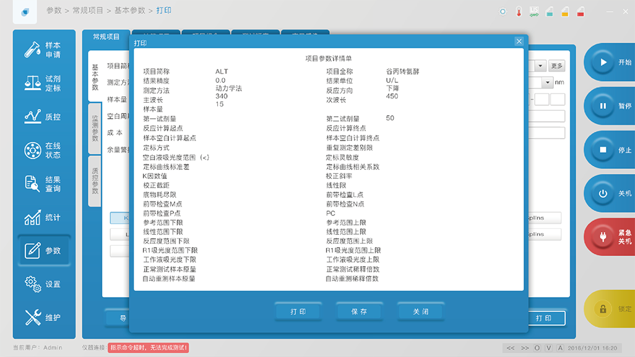
Task: Click the 第二试剂量 value 50
Action: (x=390, y=118)
